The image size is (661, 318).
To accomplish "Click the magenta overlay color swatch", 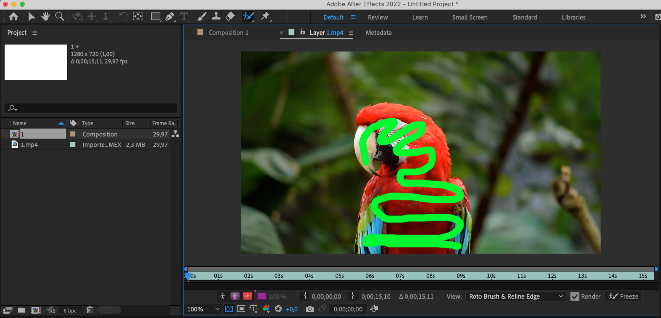I will pyautogui.click(x=261, y=296).
